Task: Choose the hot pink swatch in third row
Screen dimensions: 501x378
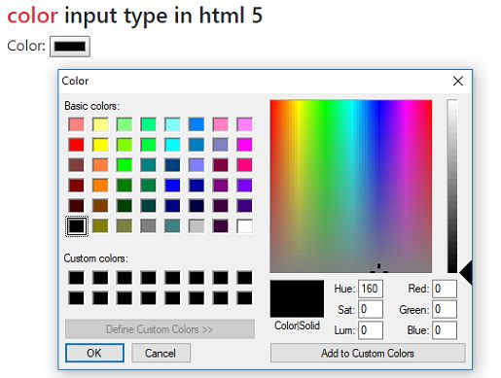Action: [x=244, y=165]
